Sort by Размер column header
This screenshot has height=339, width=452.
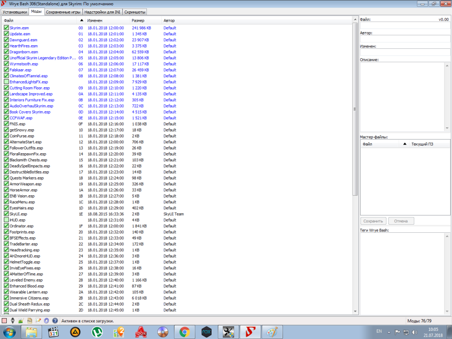point(146,20)
